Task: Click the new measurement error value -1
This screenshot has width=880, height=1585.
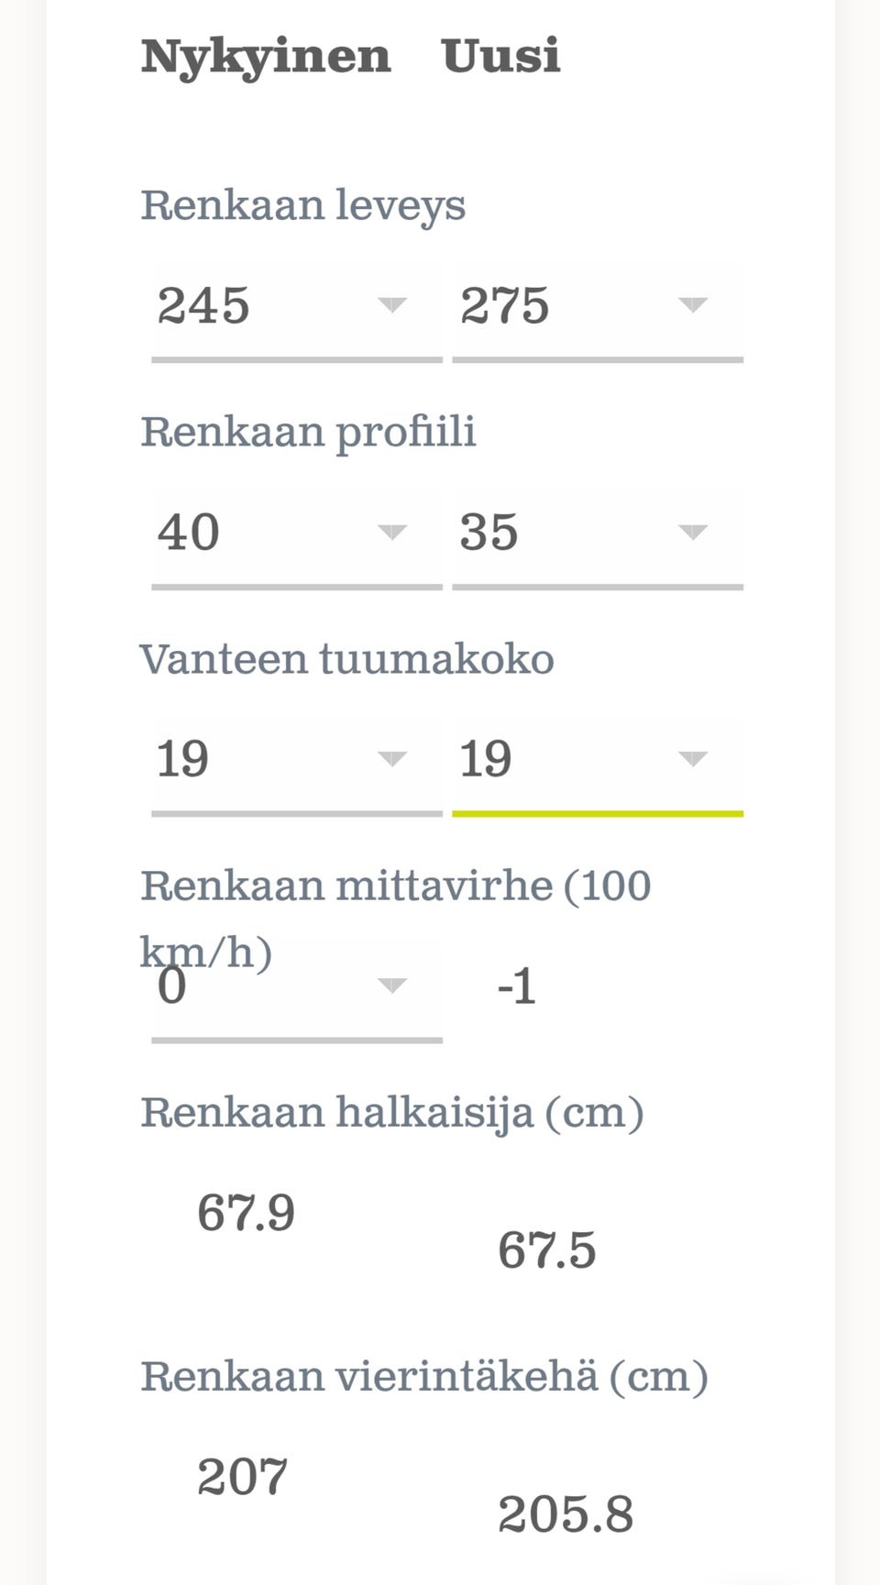Action: (x=516, y=987)
